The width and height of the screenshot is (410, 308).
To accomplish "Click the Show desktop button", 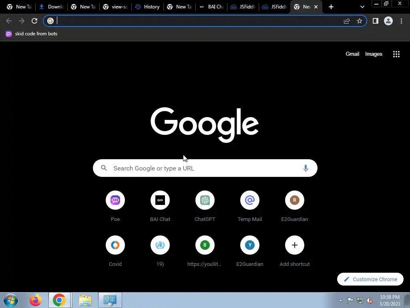I will (407, 300).
